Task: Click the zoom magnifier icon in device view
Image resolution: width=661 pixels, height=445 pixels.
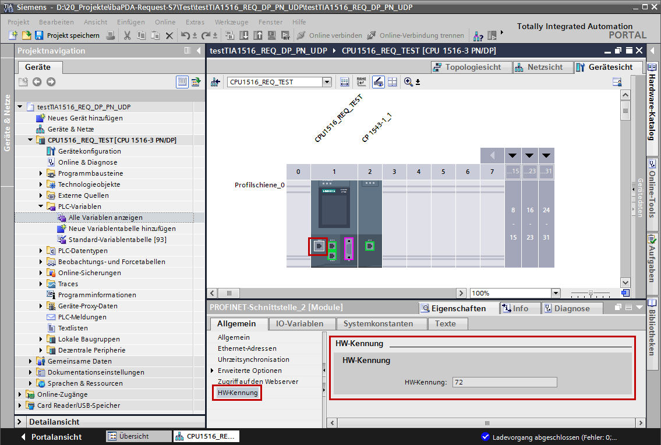Action: 408,82
